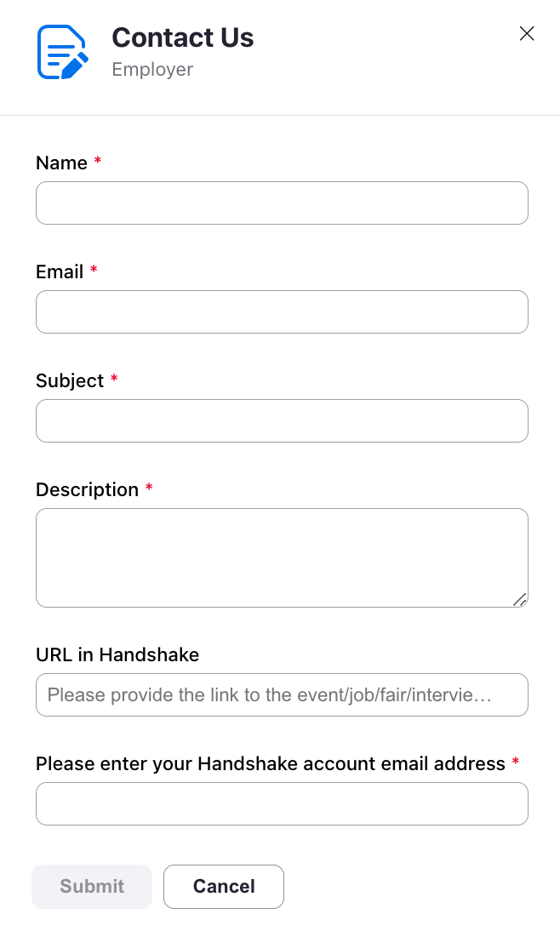Select the Handshake account email address field

pos(282,803)
